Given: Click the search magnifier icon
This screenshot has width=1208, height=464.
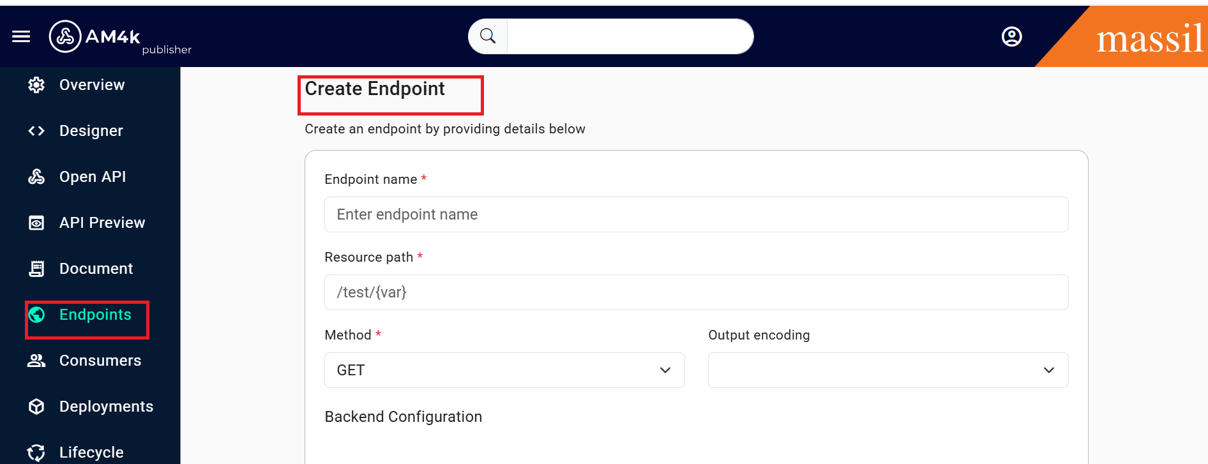Looking at the screenshot, I should (488, 36).
